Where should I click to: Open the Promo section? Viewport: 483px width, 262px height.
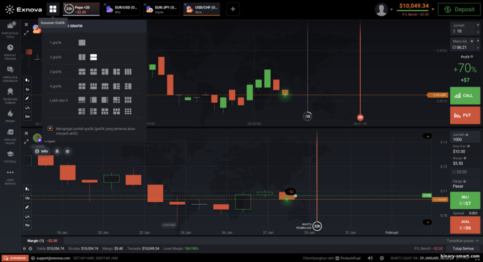[10, 116]
